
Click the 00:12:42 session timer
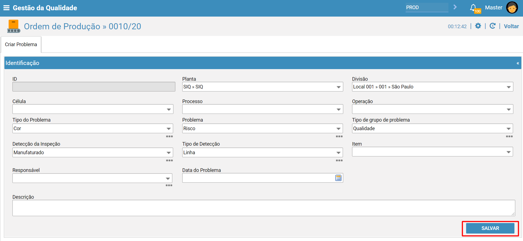pos(457,27)
